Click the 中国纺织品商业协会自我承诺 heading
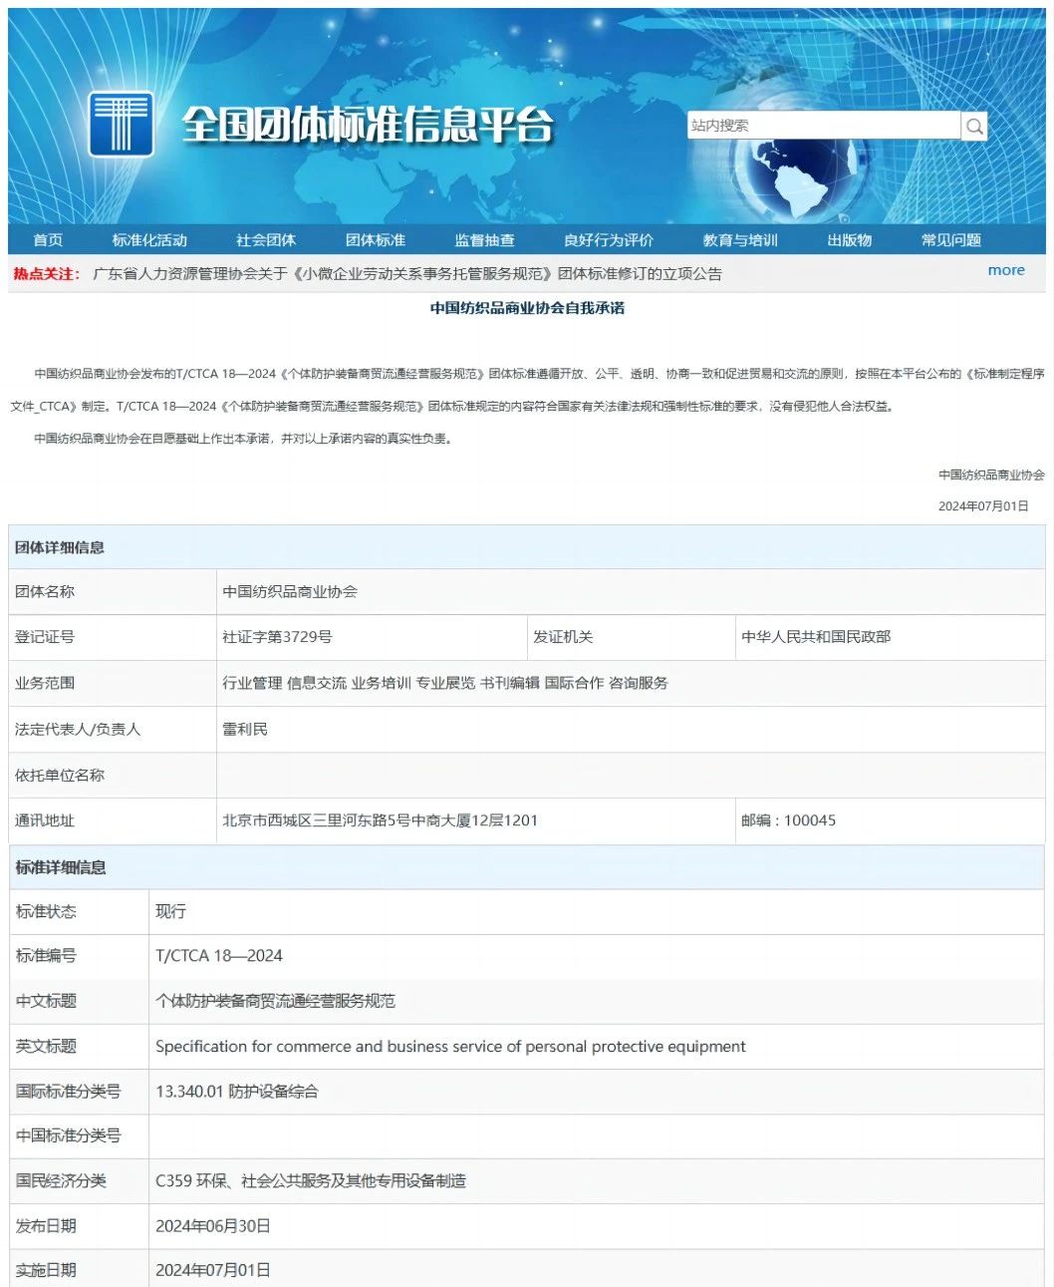Screen dimensions: 1054x1287 pos(527,308)
